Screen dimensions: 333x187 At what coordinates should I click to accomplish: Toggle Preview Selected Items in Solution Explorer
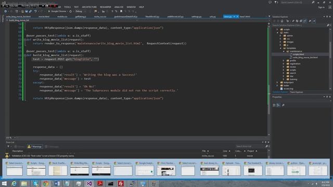point(314,21)
